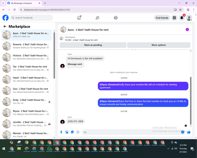Open Andy conversation in the list
This screenshot has width=197, height=158.
tap(27, 102)
